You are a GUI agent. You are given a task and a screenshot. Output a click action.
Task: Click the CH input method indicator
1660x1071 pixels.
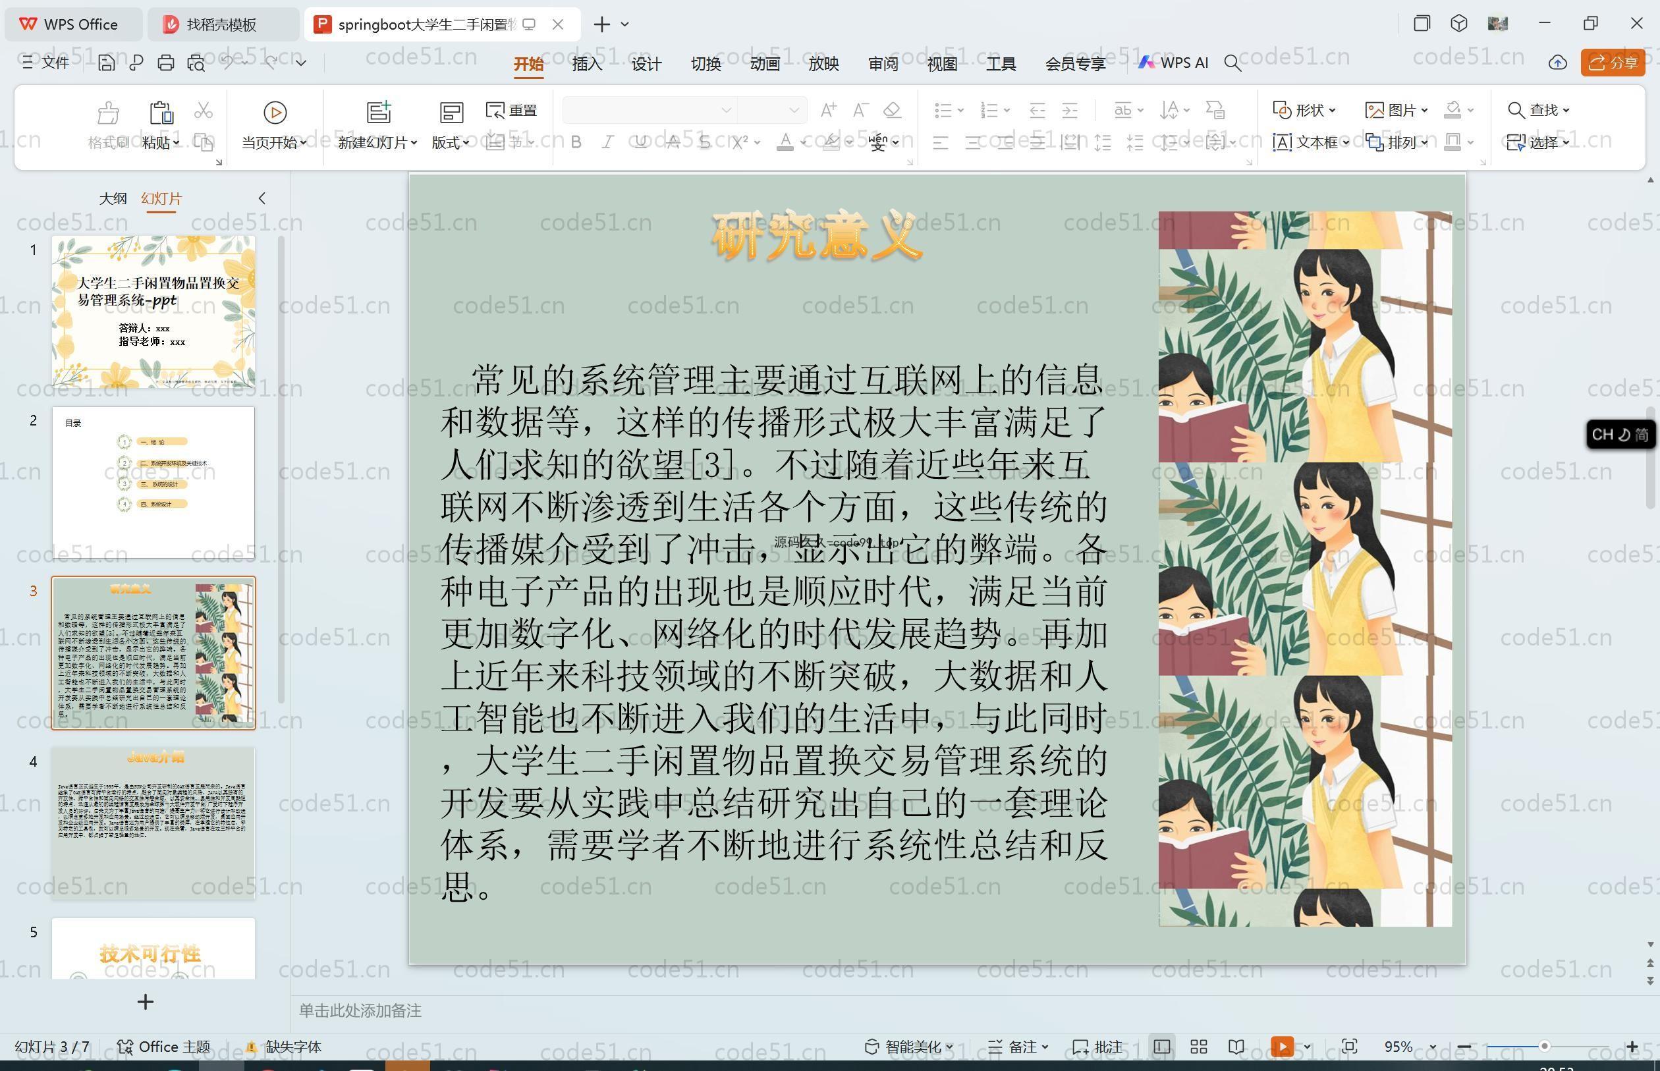click(1620, 435)
